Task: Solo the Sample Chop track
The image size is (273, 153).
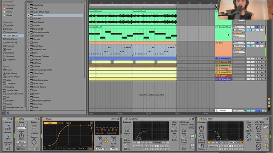Action: pos(257,27)
